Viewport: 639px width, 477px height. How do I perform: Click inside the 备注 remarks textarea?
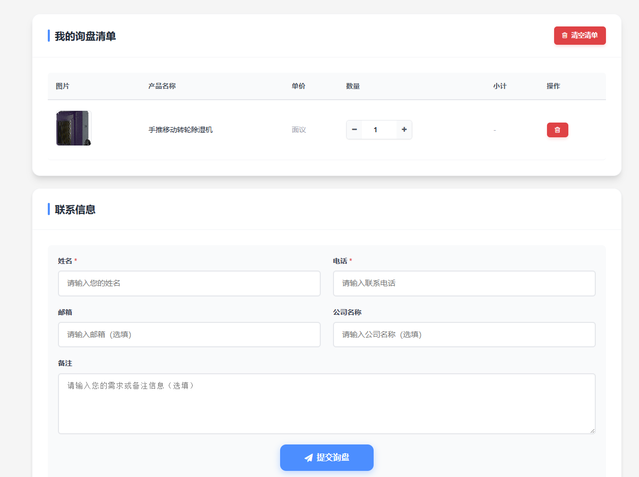326,404
